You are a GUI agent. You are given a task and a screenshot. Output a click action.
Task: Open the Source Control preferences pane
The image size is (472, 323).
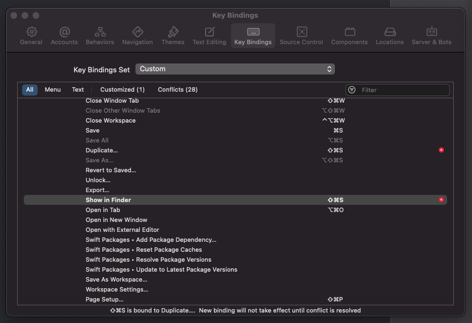click(301, 36)
